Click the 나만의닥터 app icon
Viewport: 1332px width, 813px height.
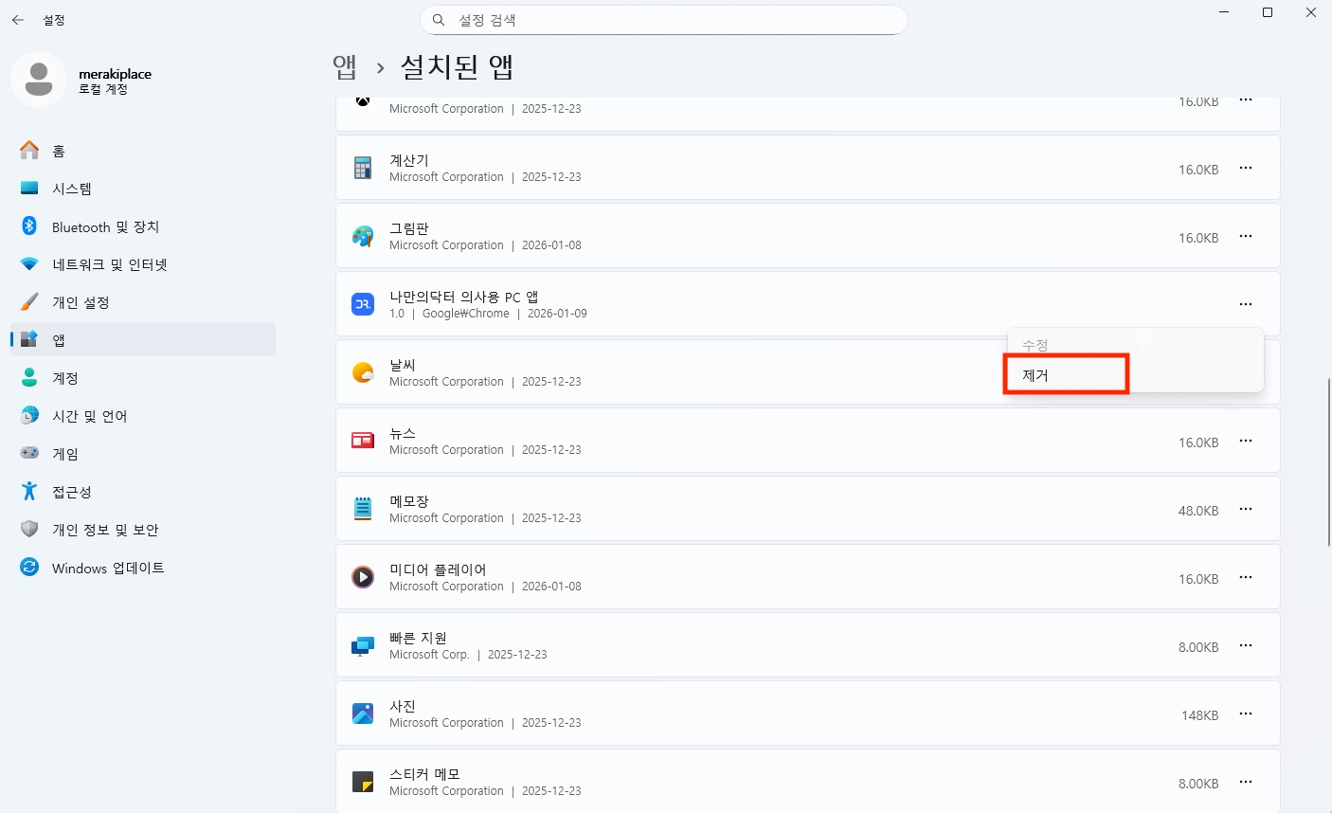pyautogui.click(x=363, y=304)
